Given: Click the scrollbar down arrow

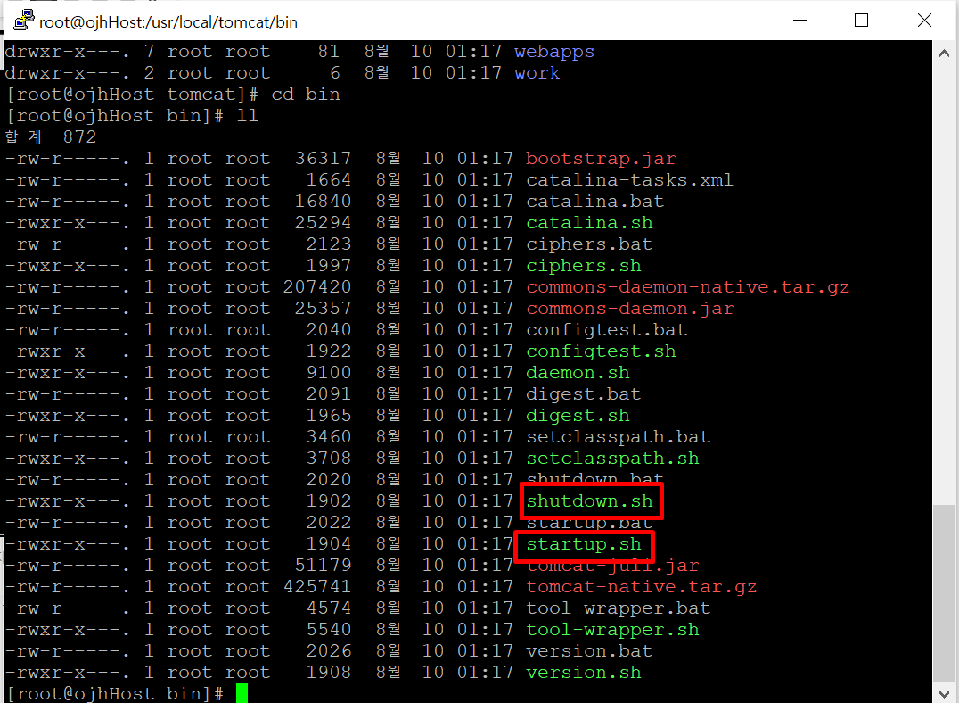Looking at the screenshot, I should point(944,694).
